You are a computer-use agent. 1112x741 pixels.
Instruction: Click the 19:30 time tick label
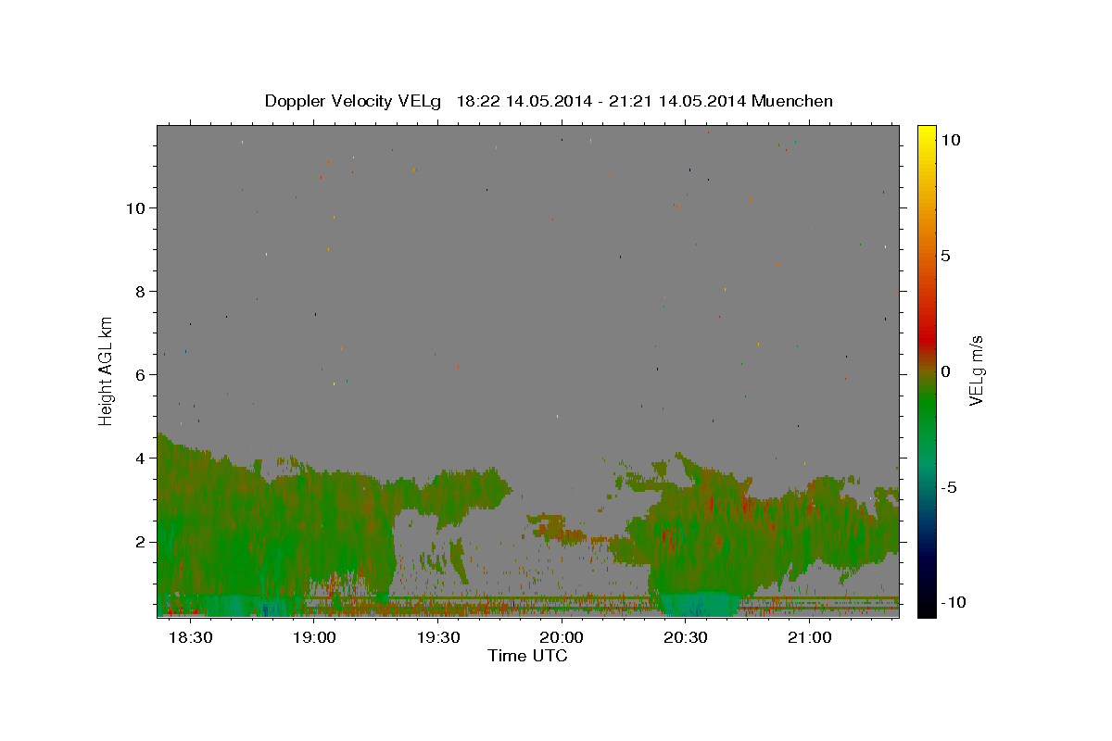(438, 638)
